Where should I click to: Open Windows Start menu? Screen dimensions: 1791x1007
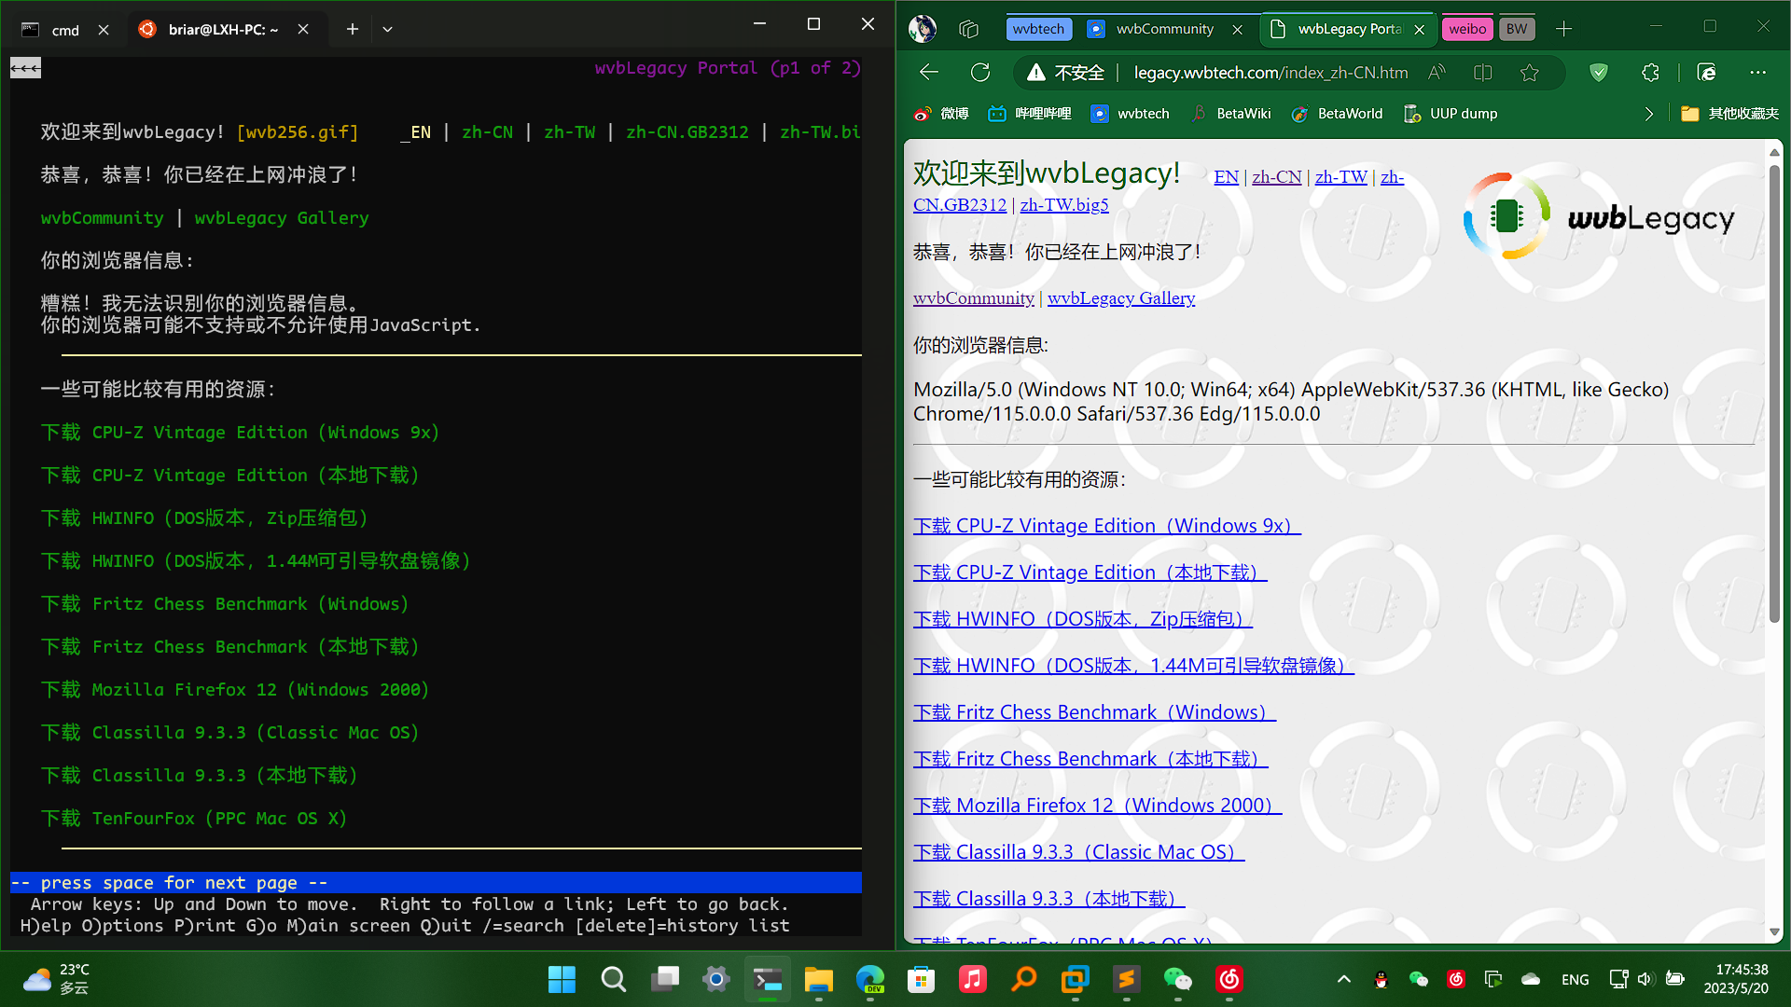562,979
